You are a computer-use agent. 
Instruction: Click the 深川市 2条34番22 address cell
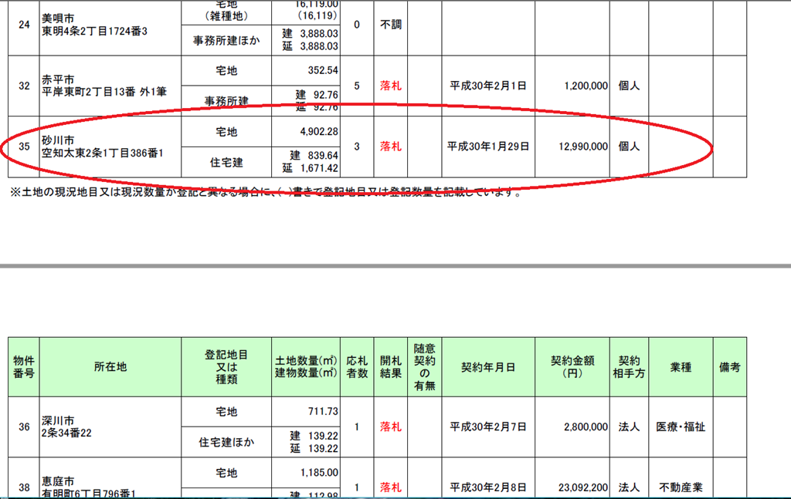click(x=75, y=427)
